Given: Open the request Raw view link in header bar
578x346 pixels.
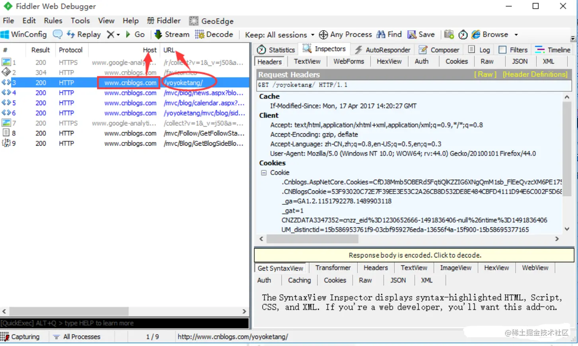Looking at the screenshot, I should click(485, 74).
